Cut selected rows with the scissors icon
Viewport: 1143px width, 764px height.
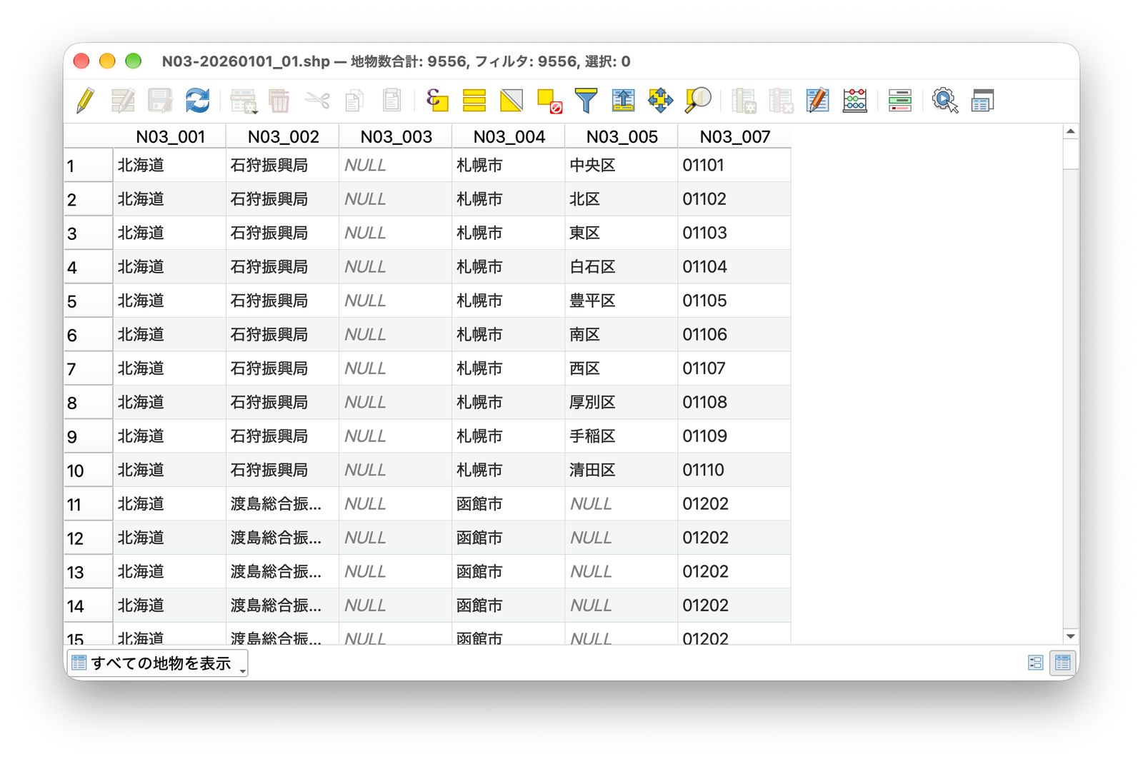point(317,101)
